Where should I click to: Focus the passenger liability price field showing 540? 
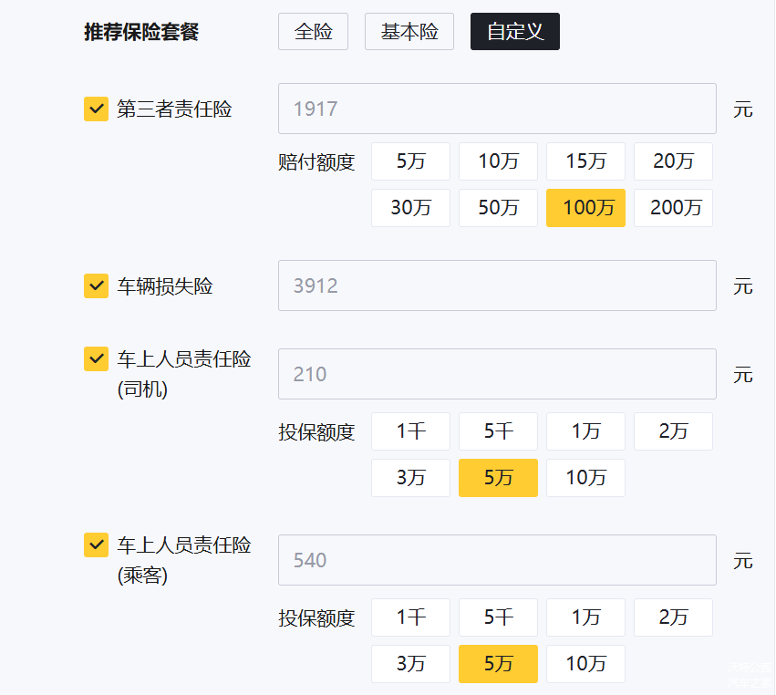[497, 560]
